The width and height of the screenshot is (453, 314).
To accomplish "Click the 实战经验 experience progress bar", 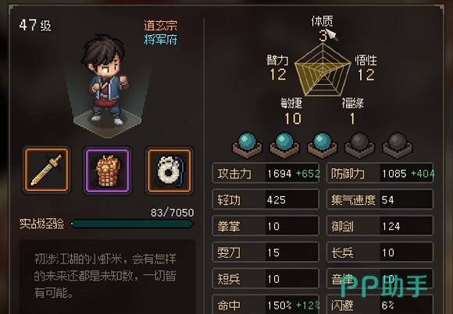I will click(x=132, y=224).
